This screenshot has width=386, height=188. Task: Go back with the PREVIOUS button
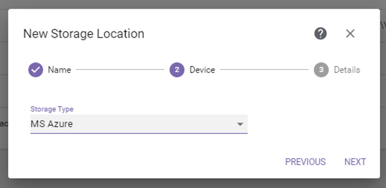305,162
